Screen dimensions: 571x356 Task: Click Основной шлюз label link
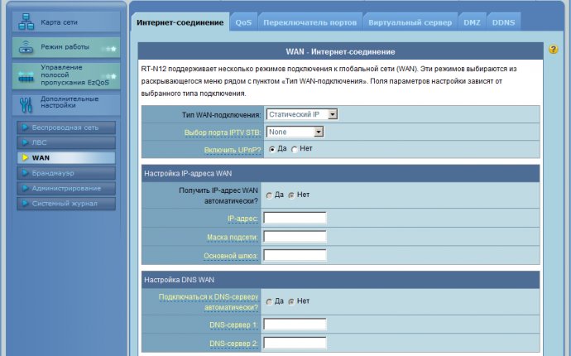(231, 256)
